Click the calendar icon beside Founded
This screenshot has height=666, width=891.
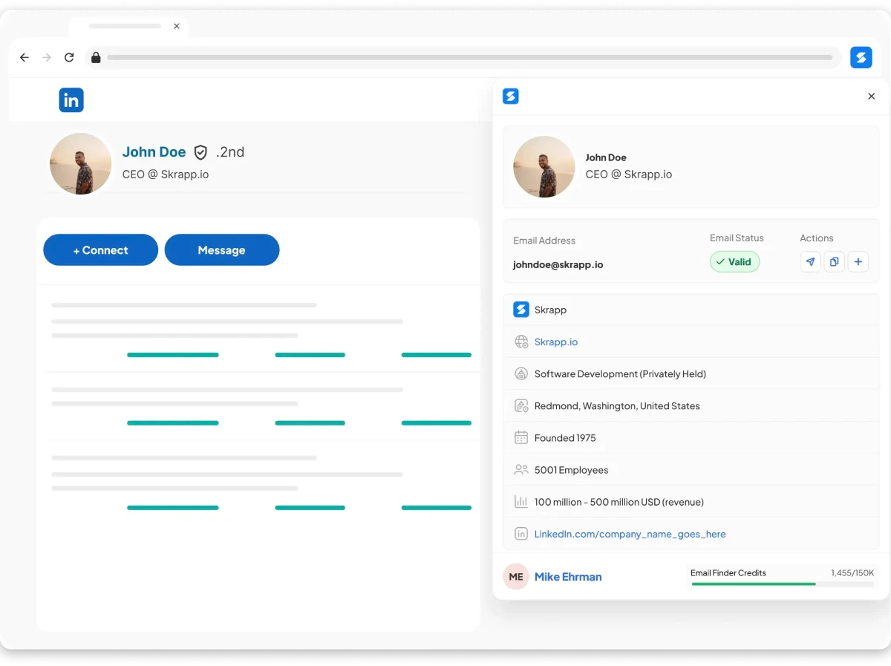click(x=521, y=438)
